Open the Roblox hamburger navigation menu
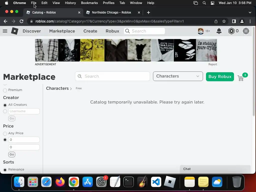Screen dimensions: 256x192 point(5,31)
